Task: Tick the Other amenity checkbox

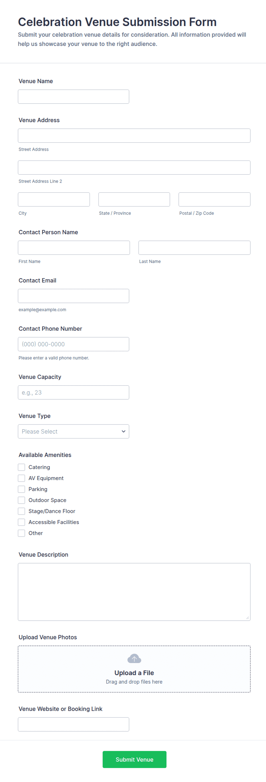Action: [21, 533]
